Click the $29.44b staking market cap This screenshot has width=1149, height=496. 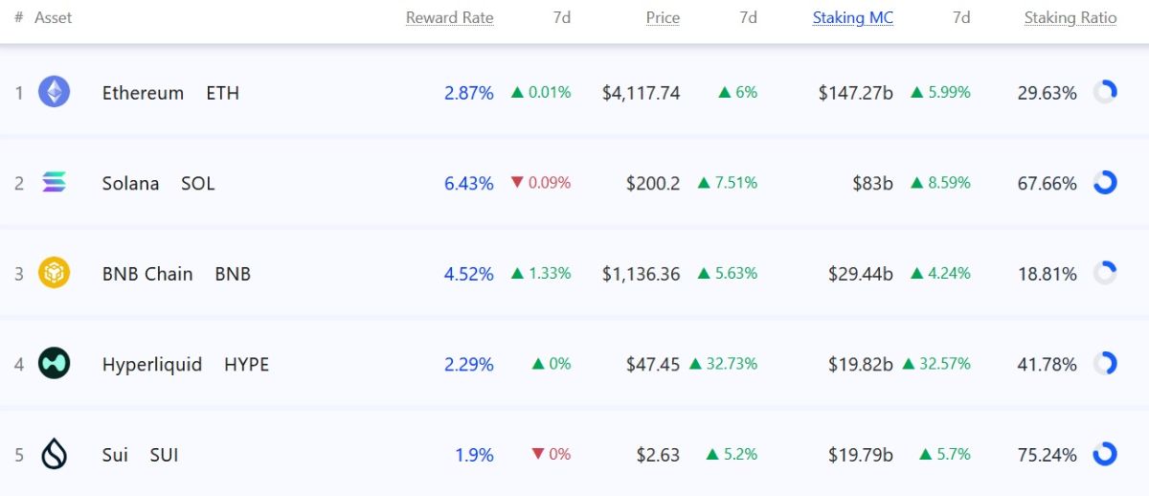coord(861,274)
